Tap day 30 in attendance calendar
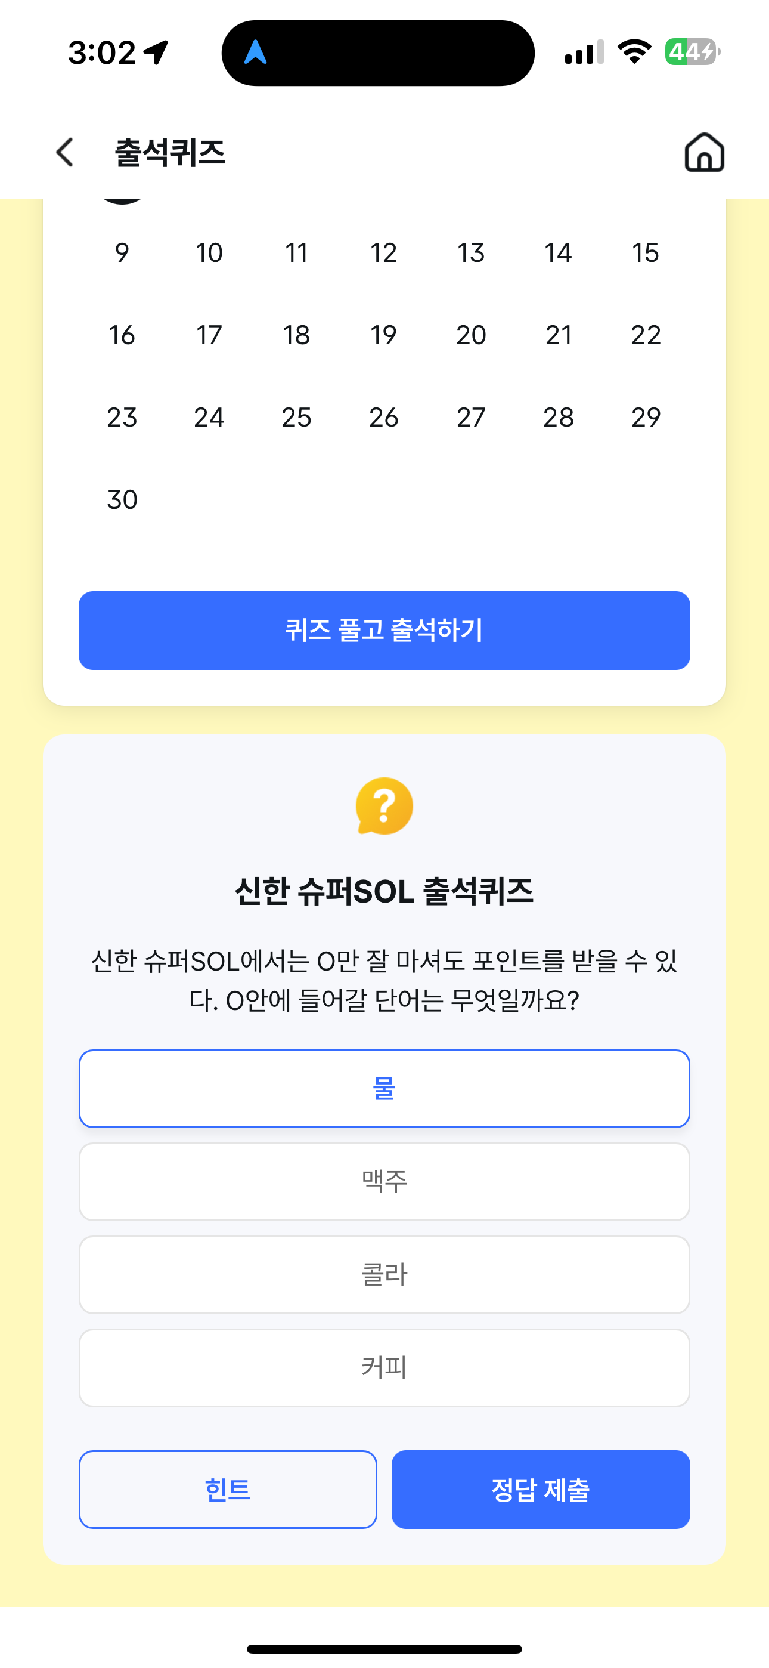Screen dimensions: 769x1668 point(122,500)
